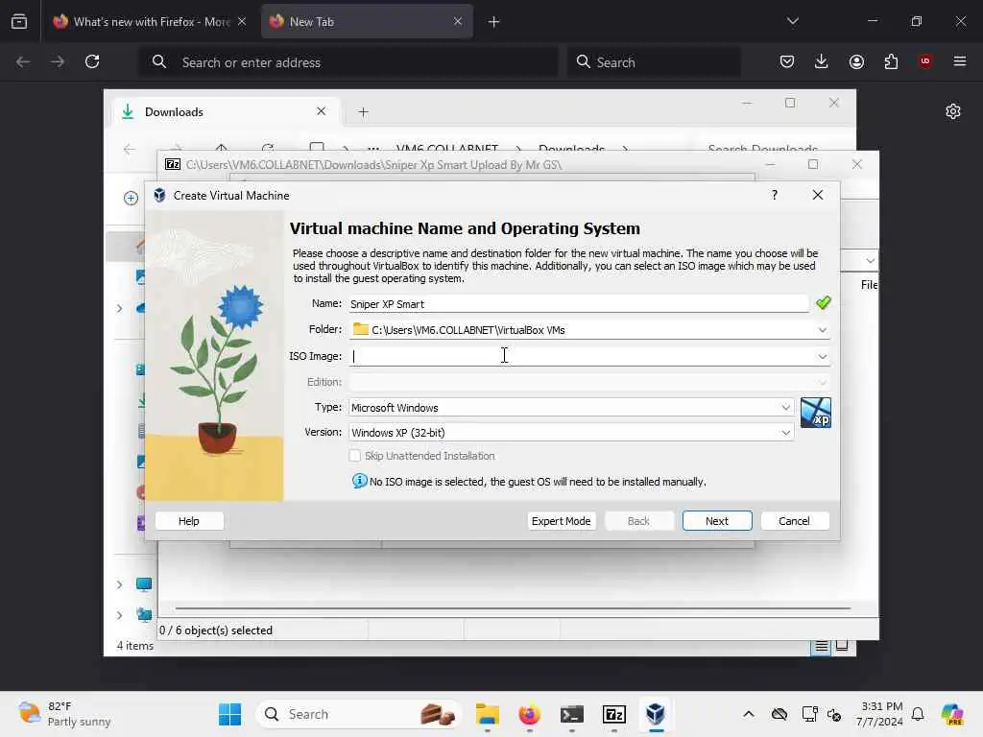The height and width of the screenshot is (737, 983).
Task: Open Firefox list all tabs chevron
Action: pyautogui.click(x=792, y=21)
